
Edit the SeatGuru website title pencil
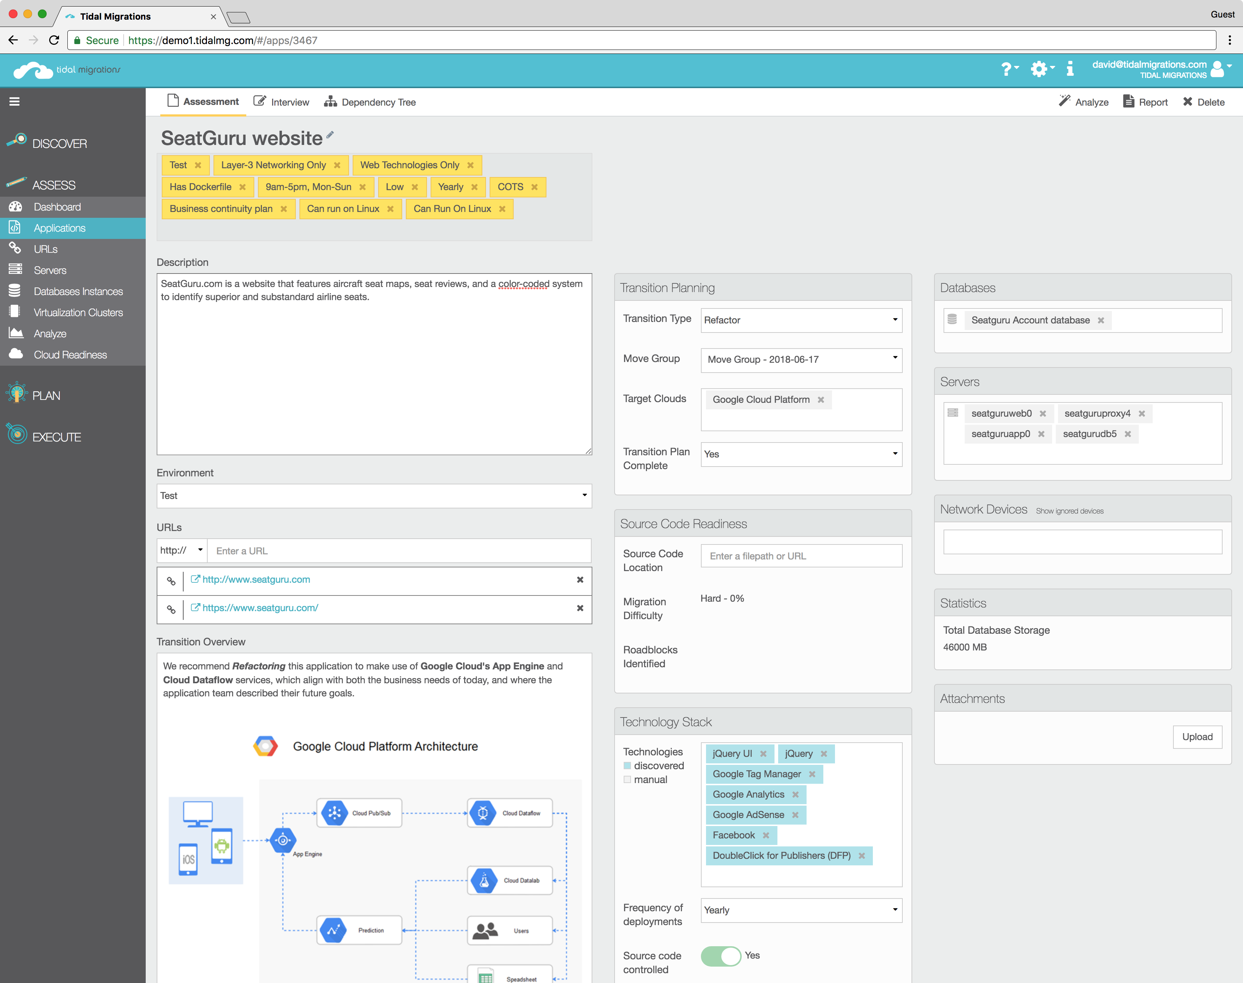(x=330, y=135)
